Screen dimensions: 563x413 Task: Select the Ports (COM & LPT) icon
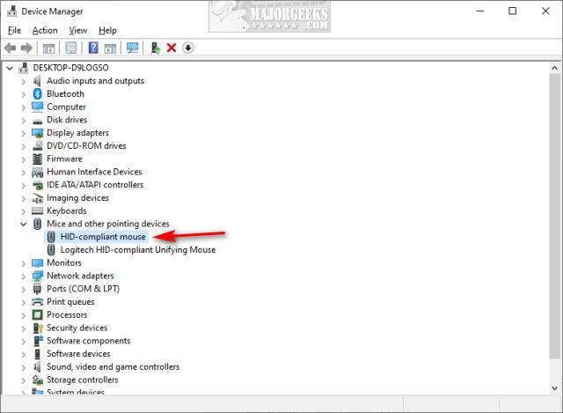(37, 289)
